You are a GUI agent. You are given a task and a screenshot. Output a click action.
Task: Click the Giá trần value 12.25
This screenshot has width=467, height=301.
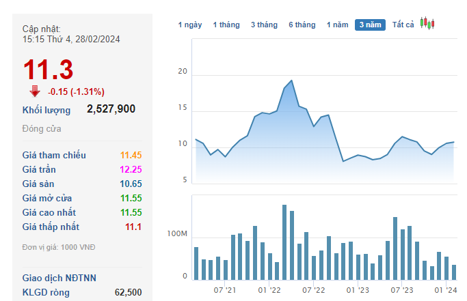(x=131, y=169)
